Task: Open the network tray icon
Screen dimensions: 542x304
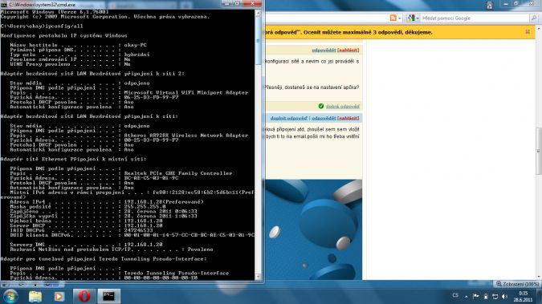Action: pos(495,297)
